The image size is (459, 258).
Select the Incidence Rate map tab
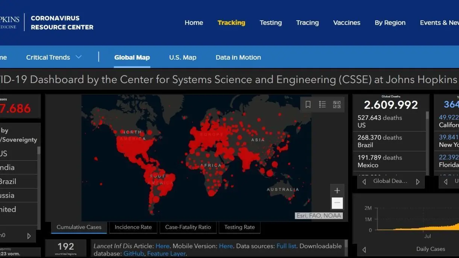[133, 227]
